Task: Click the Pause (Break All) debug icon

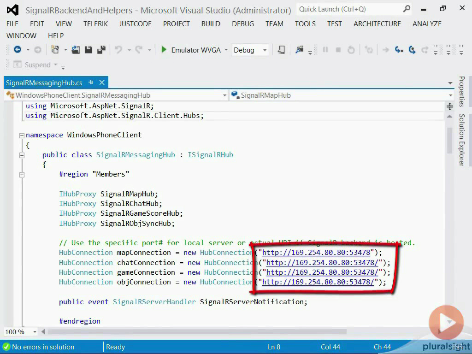Action: click(325, 50)
